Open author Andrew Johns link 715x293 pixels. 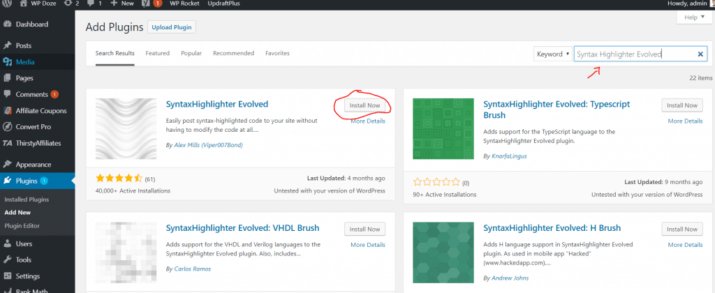[x=510, y=278]
